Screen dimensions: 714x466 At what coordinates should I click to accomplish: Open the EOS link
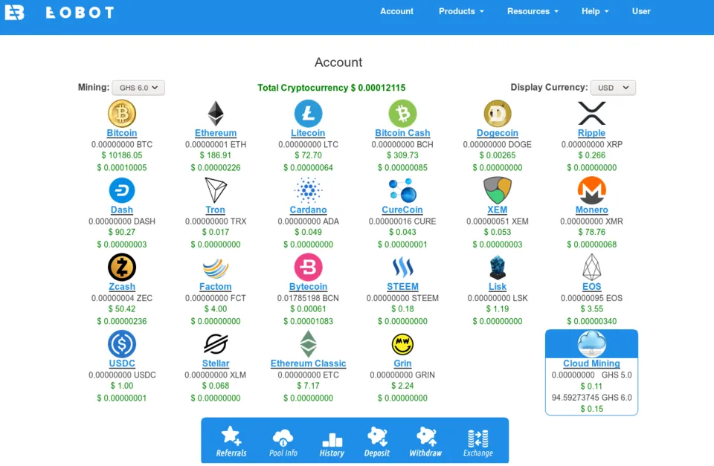[x=591, y=287]
